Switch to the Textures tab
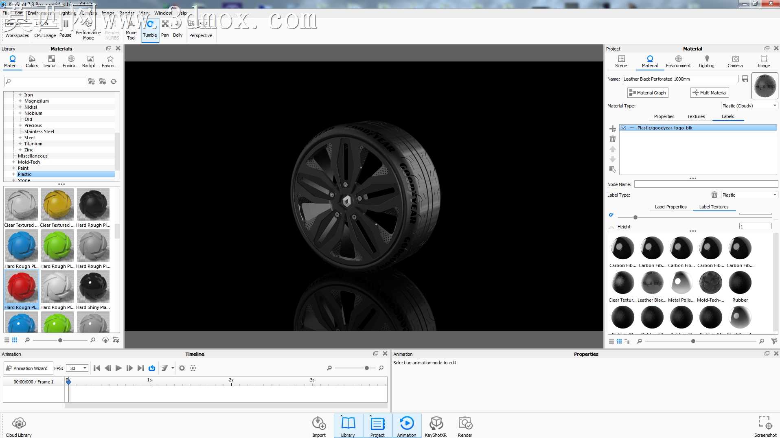Screen dimensions: 780x438 [696, 116]
